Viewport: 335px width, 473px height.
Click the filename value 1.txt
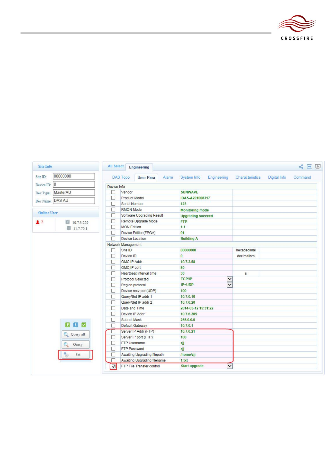184,360
